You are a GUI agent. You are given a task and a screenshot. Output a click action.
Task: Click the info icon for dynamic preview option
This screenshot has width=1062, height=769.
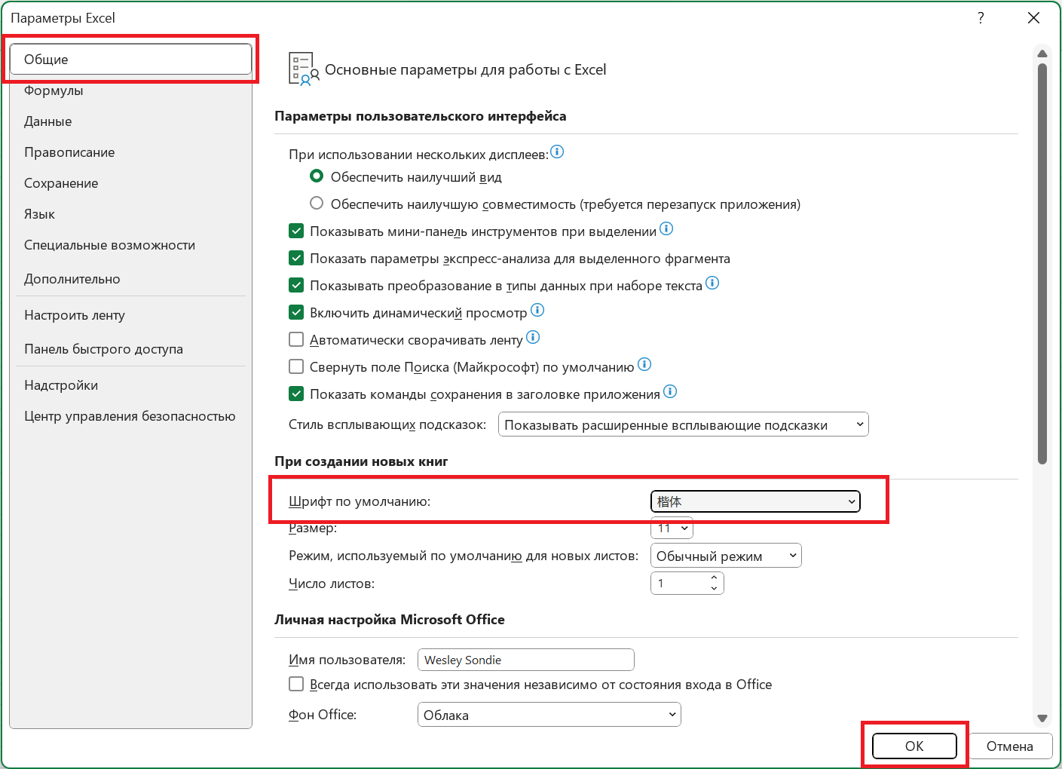[x=537, y=310]
